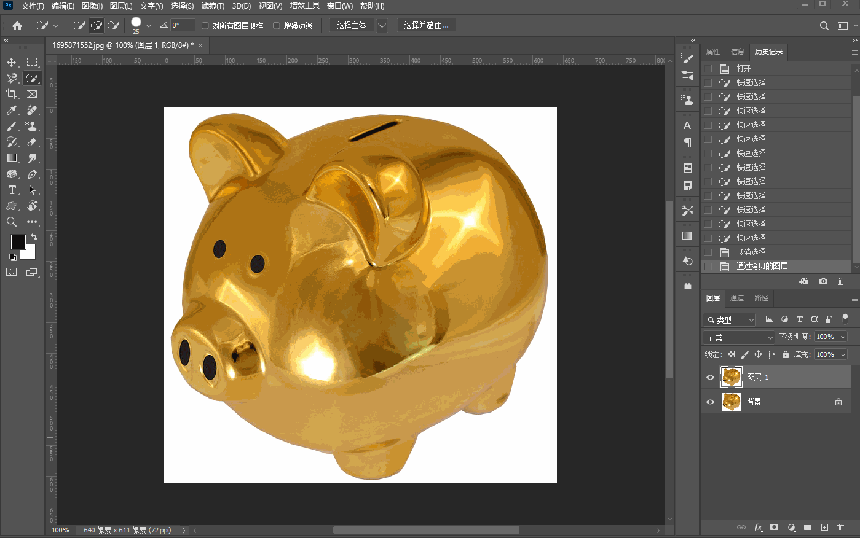
Task: Select the Path Selection tool
Action: (32, 190)
